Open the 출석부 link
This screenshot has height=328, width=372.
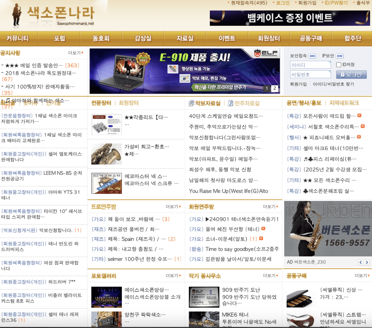coord(363,3)
